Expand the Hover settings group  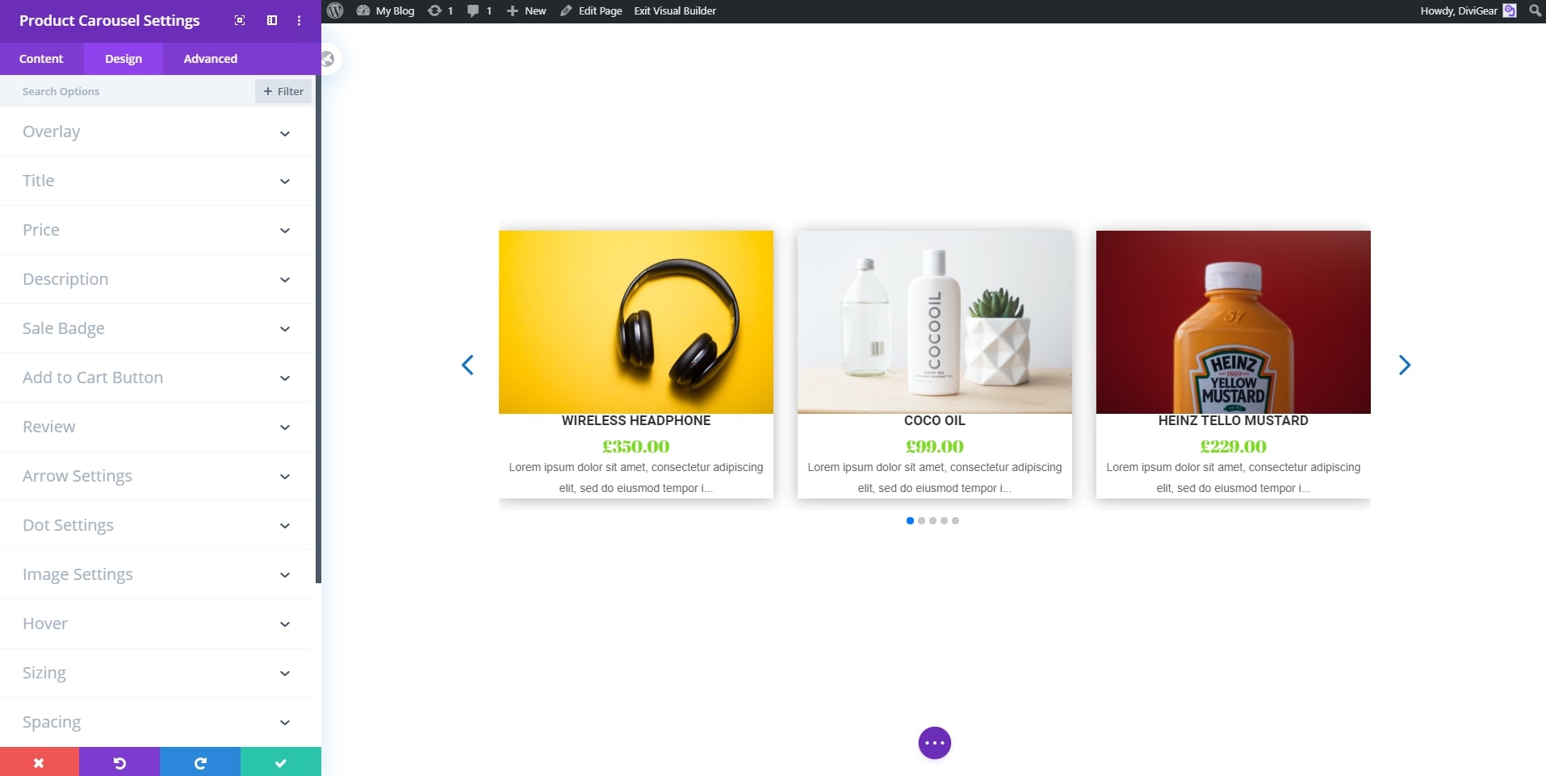tap(157, 624)
